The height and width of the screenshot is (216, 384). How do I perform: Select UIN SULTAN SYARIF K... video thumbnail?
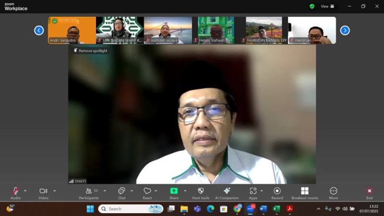120,30
